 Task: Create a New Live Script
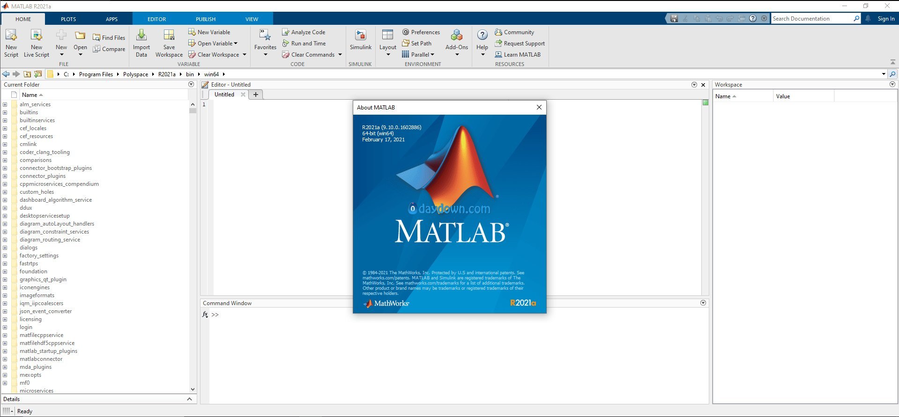[37, 43]
